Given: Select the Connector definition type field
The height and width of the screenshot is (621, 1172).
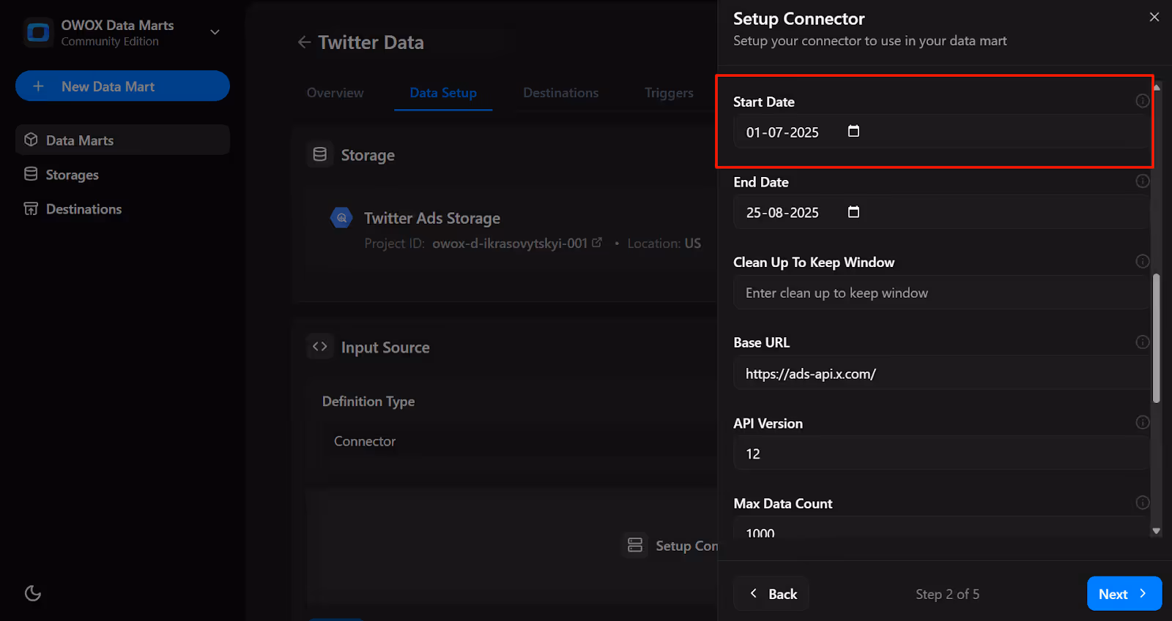Looking at the screenshot, I should coord(519,441).
